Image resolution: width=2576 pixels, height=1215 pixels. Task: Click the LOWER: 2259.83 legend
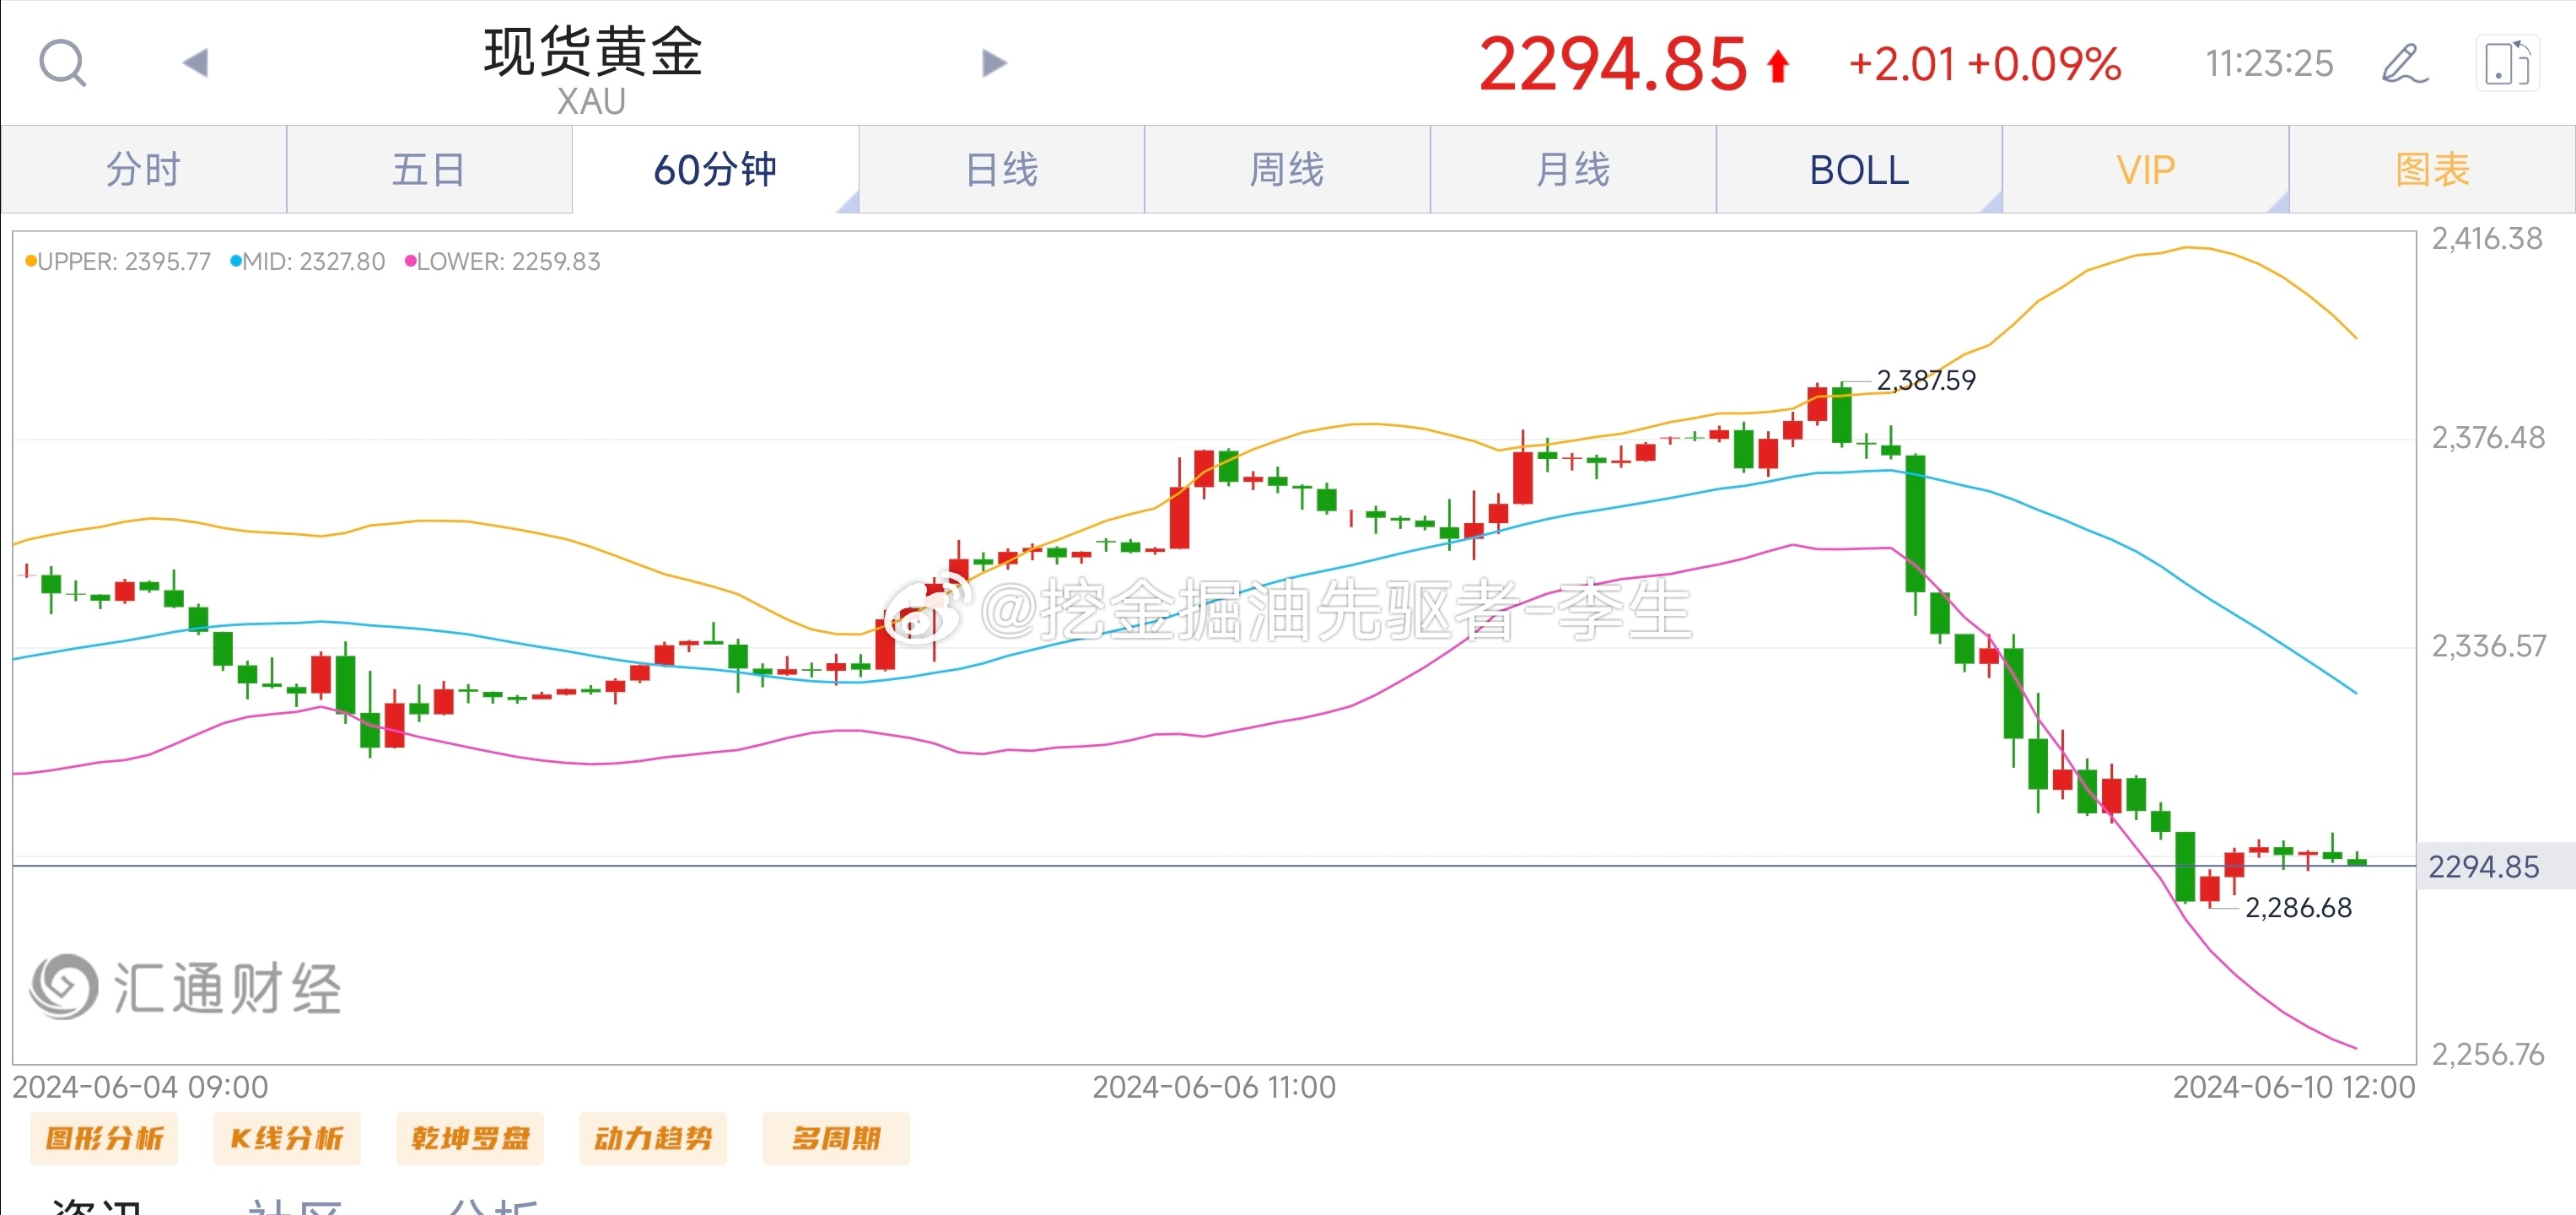coord(502,262)
